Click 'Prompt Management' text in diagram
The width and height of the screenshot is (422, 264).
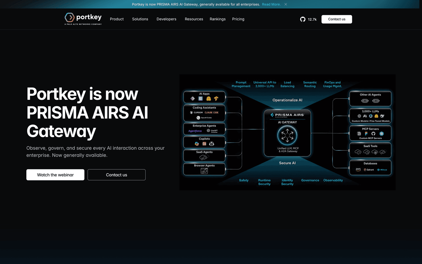point(241,84)
